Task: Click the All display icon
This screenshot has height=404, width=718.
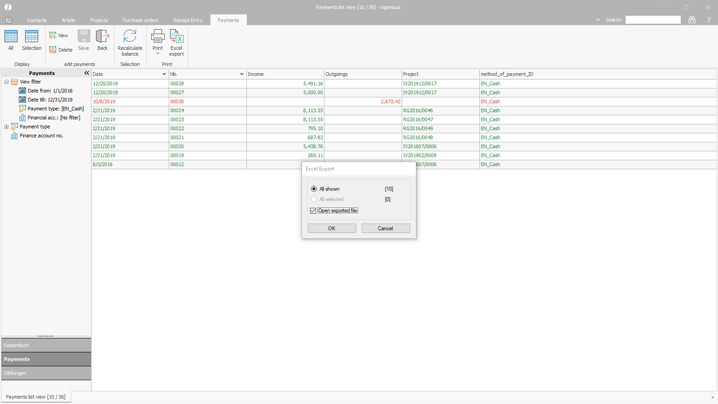Action: (11, 37)
